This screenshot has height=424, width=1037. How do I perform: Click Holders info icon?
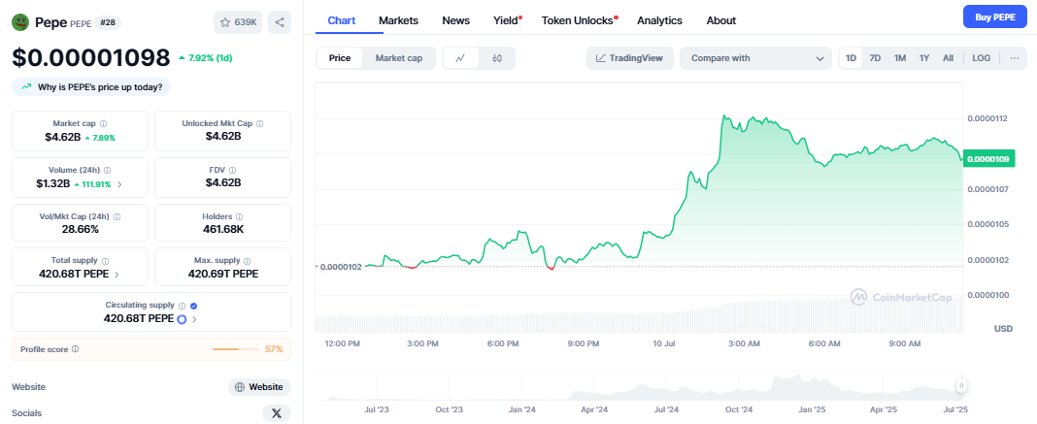(240, 216)
